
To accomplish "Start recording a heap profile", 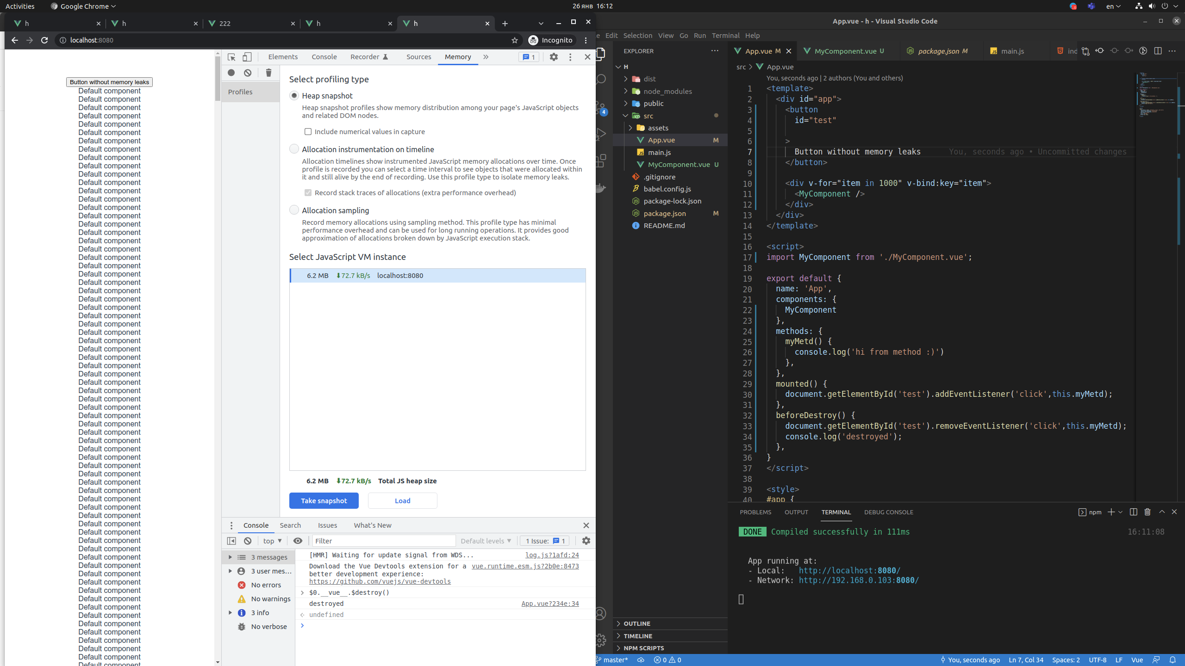I will [231, 73].
